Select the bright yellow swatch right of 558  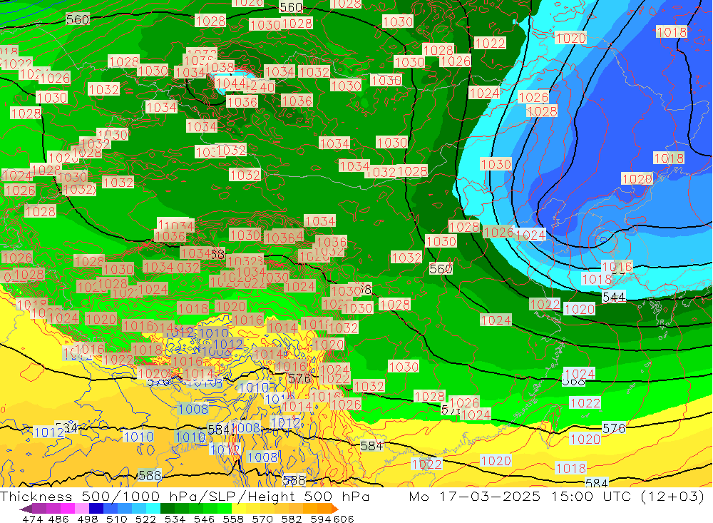point(239,509)
